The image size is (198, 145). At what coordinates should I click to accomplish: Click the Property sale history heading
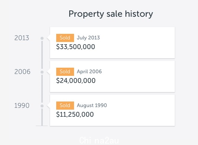[111, 14]
